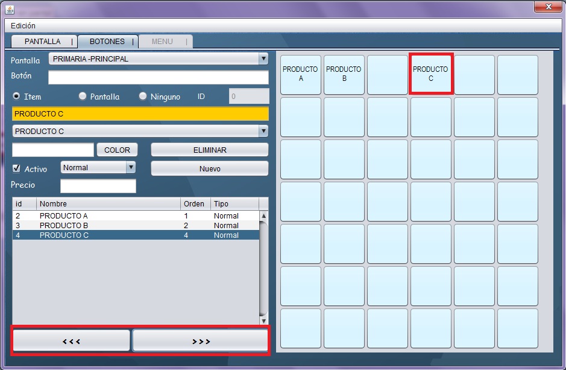
Task: Open the COLOR picker button
Action: (x=117, y=150)
